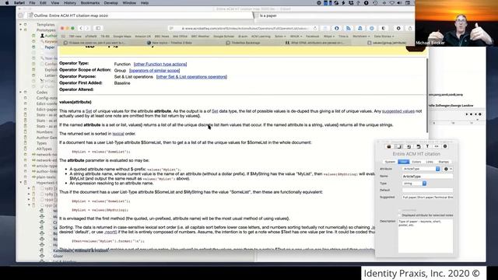Click the second inspector toolbar icon
The width and height of the screenshot is (498, 280).
pos(398,147)
